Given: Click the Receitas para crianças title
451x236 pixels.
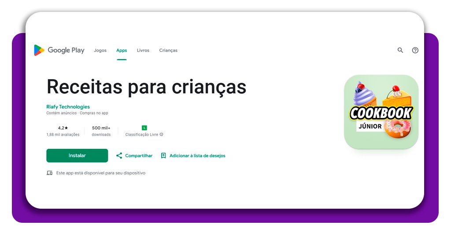Looking at the screenshot, I should tap(146, 86).
